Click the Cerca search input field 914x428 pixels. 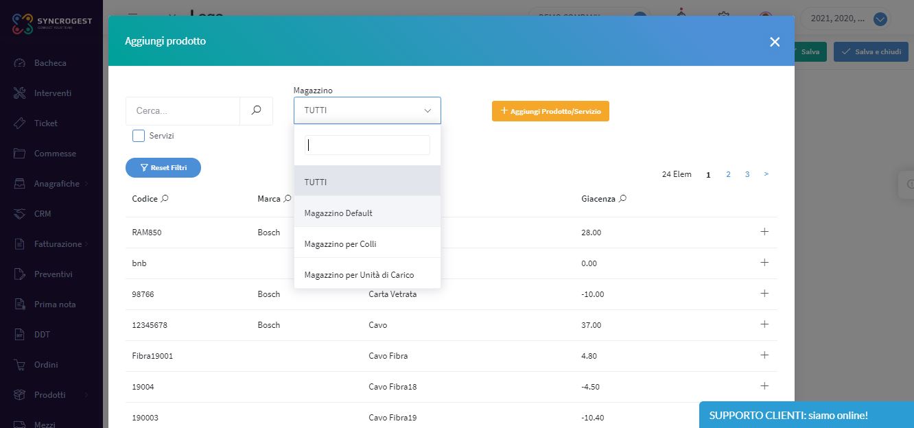[183, 110]
